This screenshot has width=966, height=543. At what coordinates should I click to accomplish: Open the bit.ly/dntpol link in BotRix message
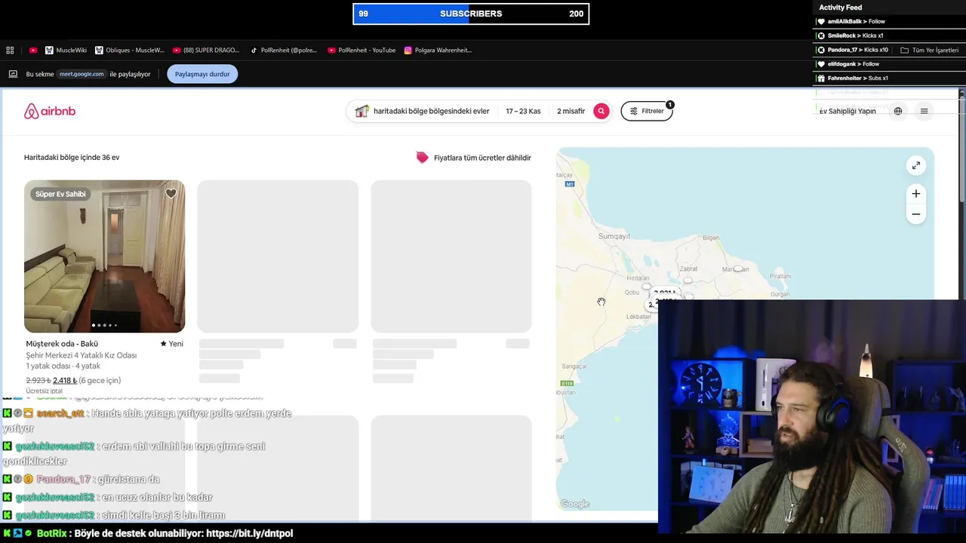click(x=249, y=533)
